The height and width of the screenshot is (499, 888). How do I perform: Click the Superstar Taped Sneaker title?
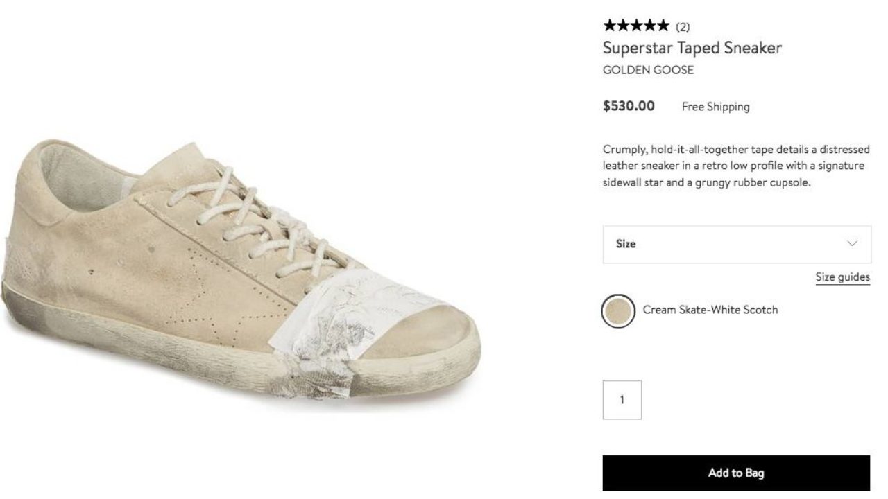692,48
